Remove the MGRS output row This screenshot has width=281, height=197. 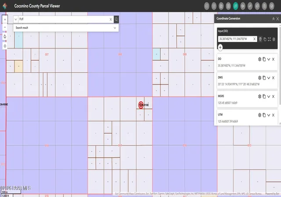coord(273,96)
